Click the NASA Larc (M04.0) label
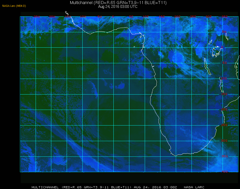 coord(14,6)
